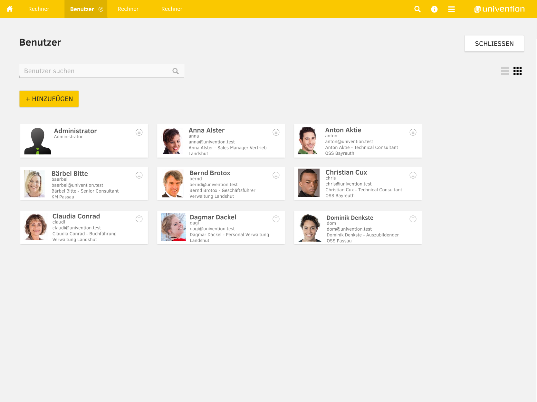
Task: Switch to the last Rechner tab
Action: click(172, 9)
